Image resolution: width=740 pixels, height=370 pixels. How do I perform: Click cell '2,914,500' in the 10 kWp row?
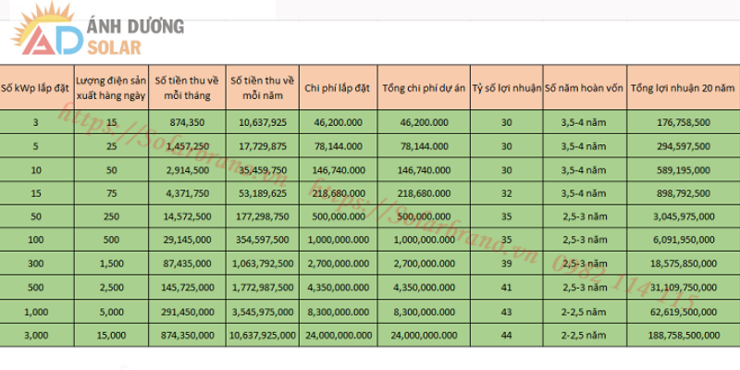pos(187,170)
